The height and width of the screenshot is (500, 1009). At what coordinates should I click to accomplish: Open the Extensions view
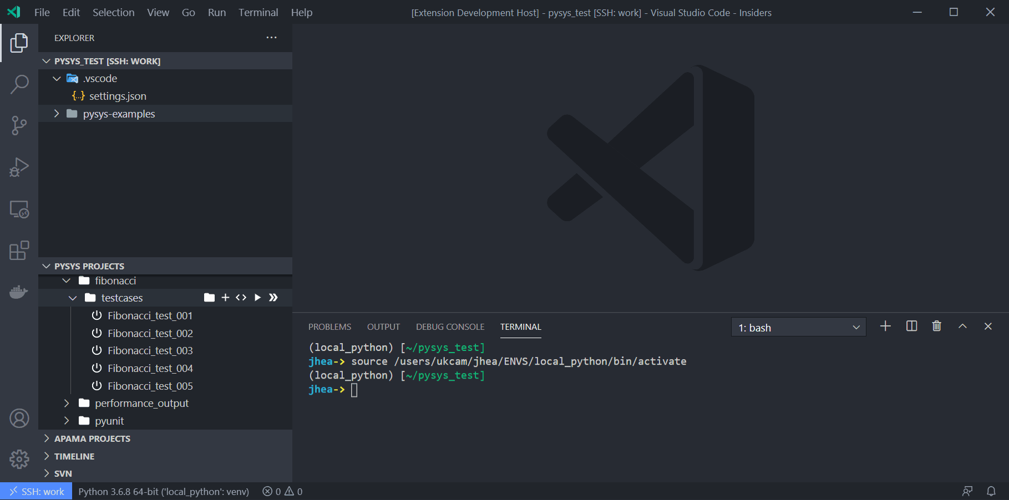click(19, 251)
